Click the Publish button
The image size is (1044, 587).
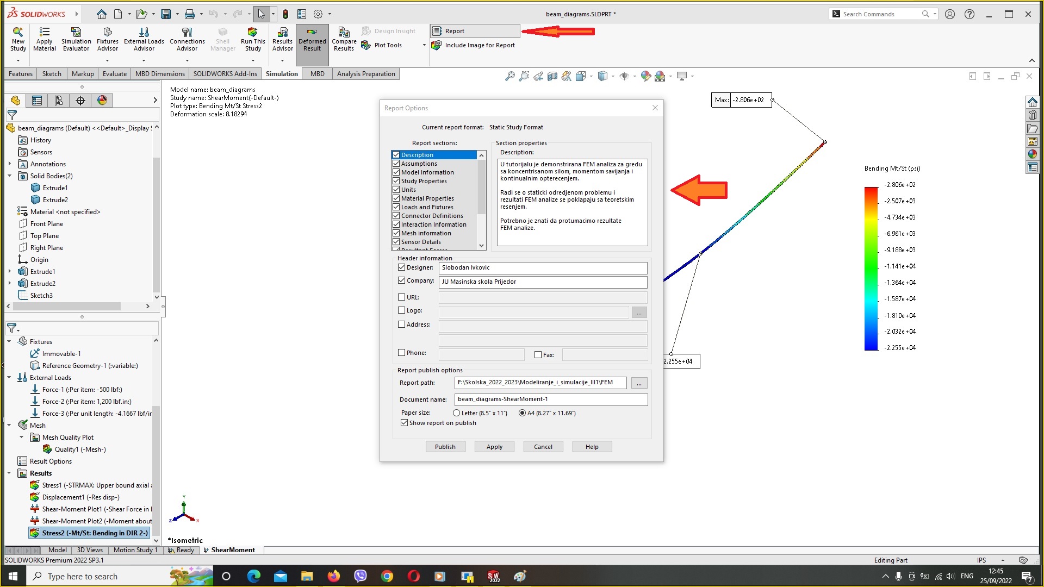[x=445, y=447]
